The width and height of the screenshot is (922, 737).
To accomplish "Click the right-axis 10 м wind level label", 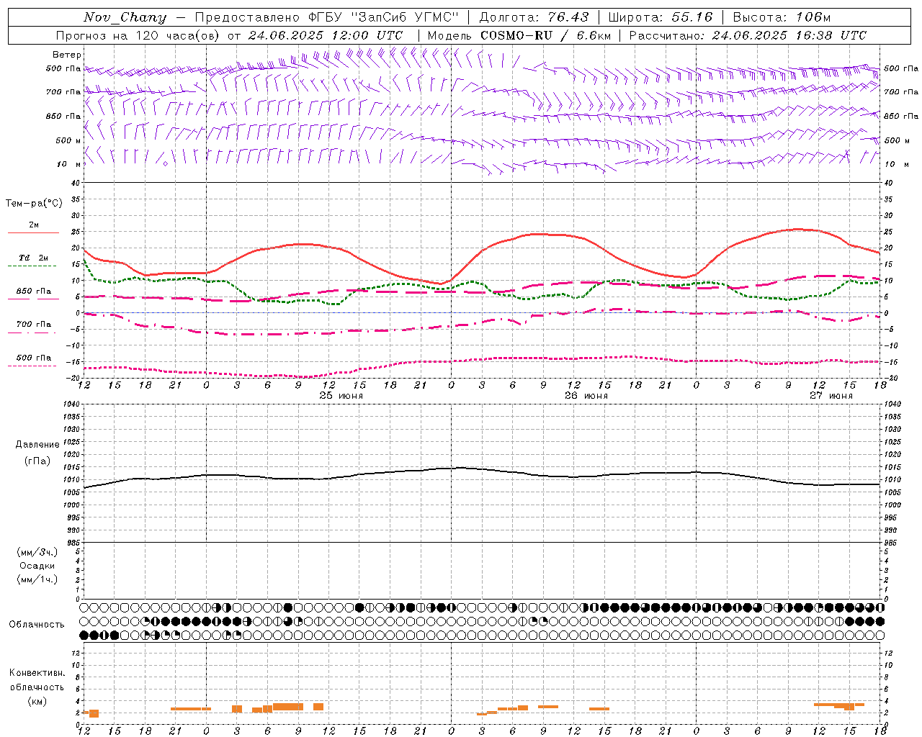I will tap(898, 164).
